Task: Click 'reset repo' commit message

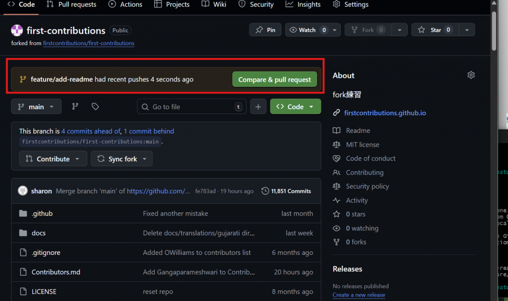Action: [158, 292]
